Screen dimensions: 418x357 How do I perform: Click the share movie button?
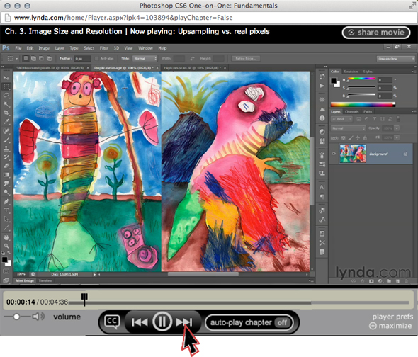[x=376, y=33]
